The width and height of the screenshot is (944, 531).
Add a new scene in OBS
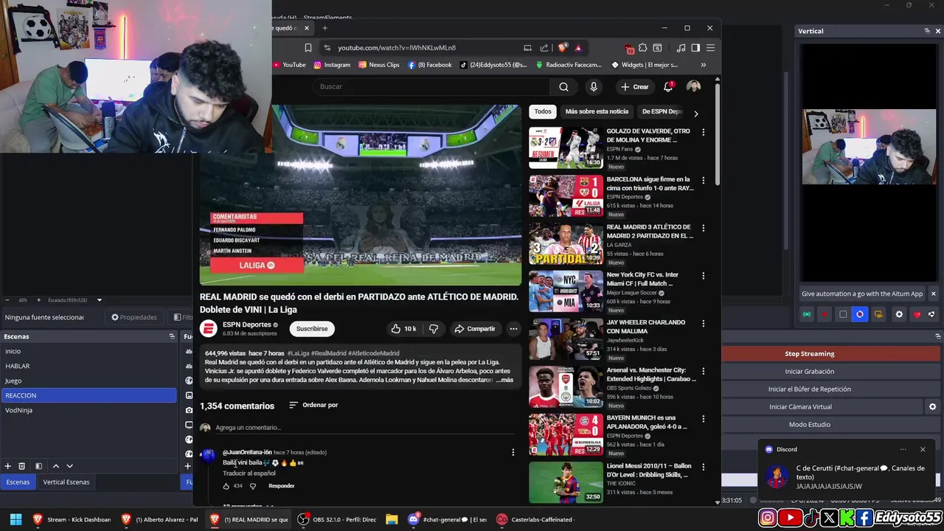click(x=7, y=466)
